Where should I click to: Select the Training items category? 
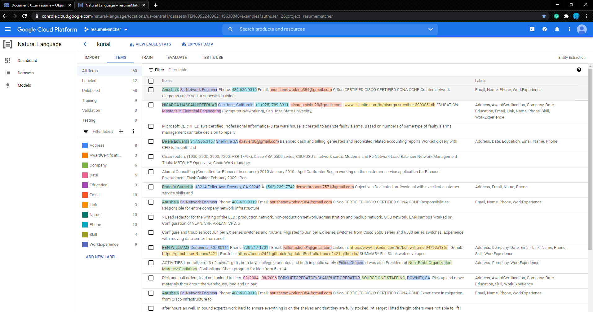(109, 101)
